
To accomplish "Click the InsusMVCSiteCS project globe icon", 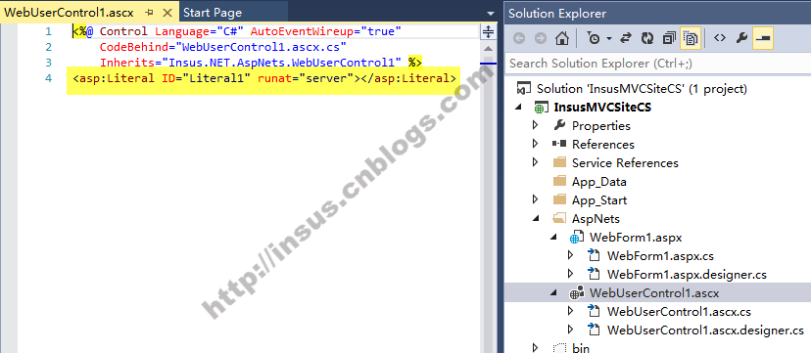I will [541, 108].
